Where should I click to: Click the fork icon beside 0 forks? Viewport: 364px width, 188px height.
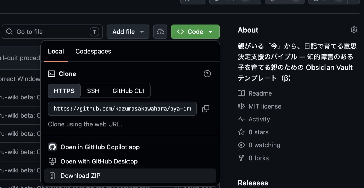(241, 158)
